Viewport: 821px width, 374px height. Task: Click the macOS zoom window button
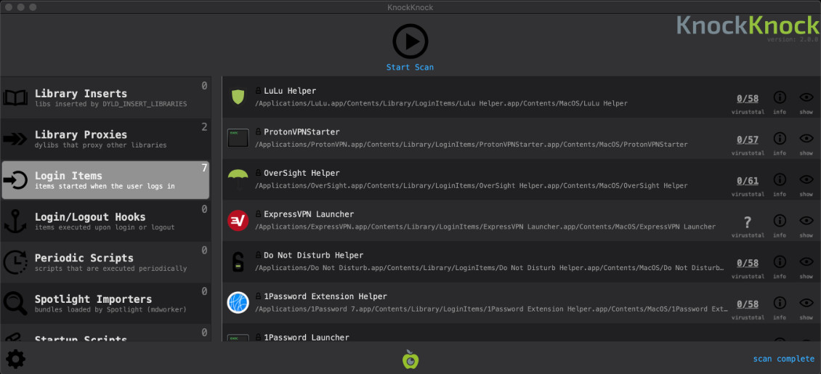pos(33,7)
